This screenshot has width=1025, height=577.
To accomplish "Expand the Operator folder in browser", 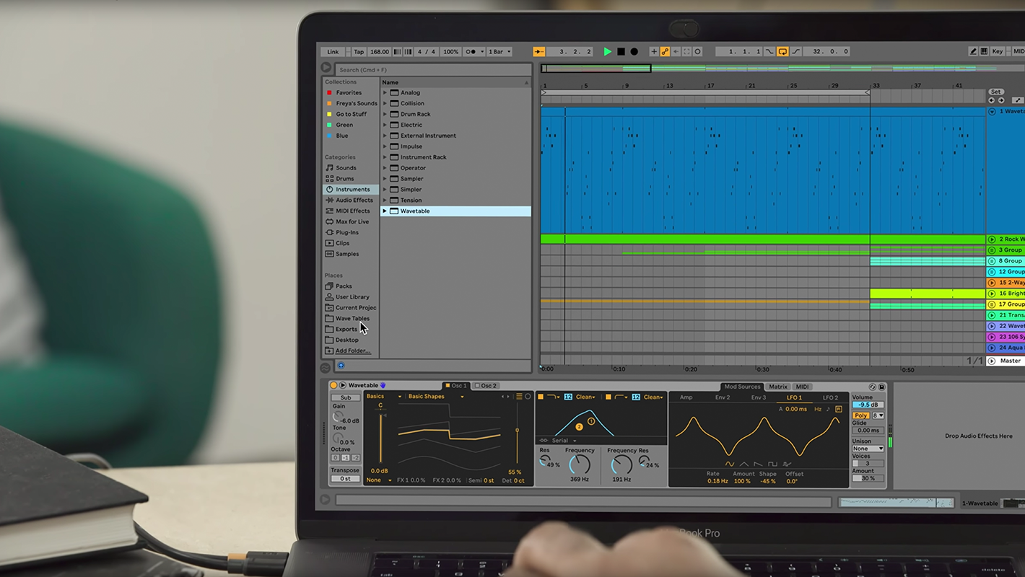I will (385, 168).
